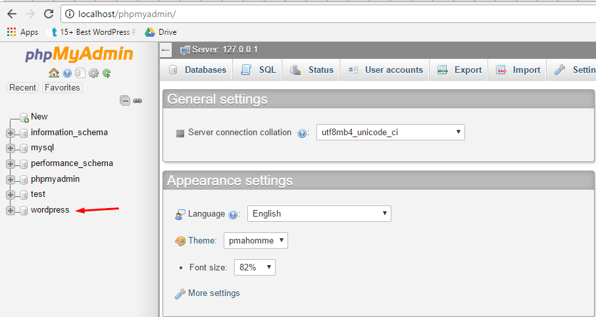596x317 pixels.
Task: Select the performance_schema database
Action: (72, 163)
